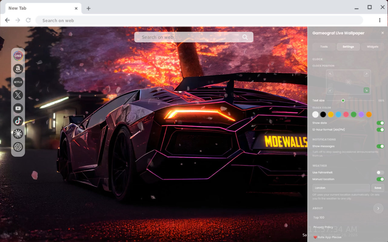Switch to the Settings tab
Image resolution: width=388 pixels, height=242 pixels.
(348, 47)
